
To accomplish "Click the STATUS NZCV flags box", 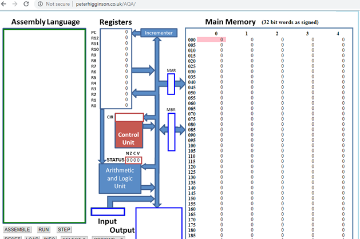I will (133, 160).
